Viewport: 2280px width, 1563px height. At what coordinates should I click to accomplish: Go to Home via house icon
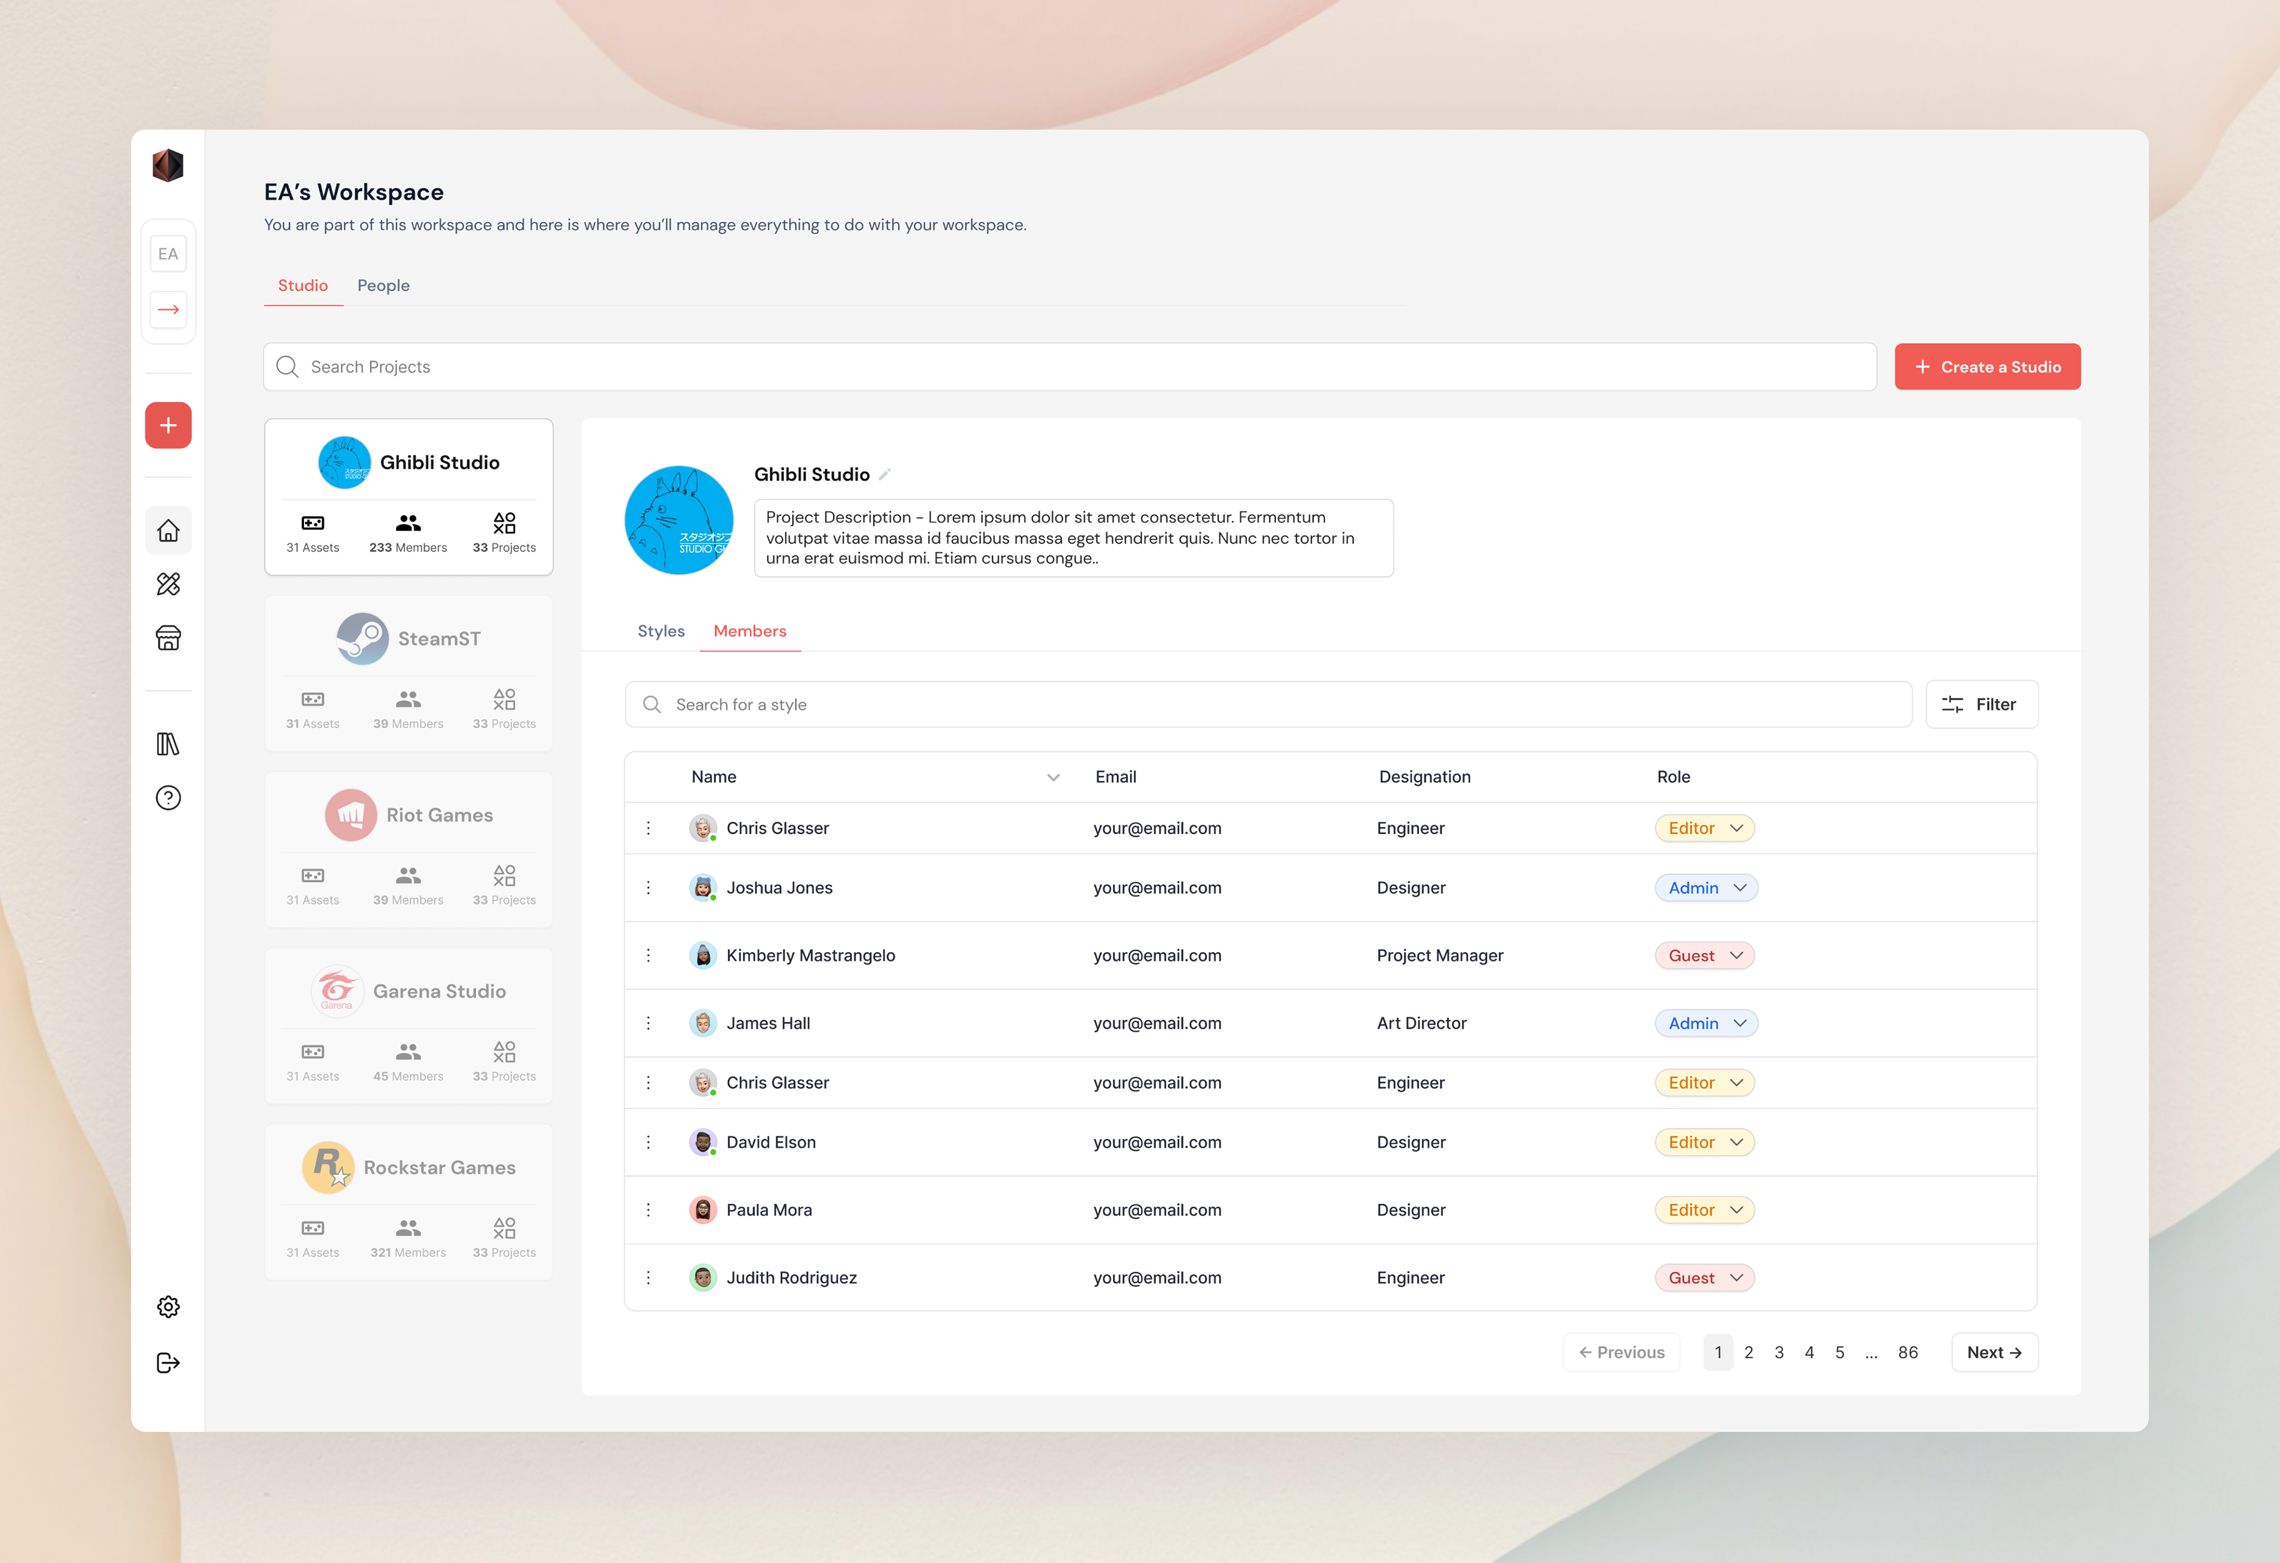tap(168, 531)
